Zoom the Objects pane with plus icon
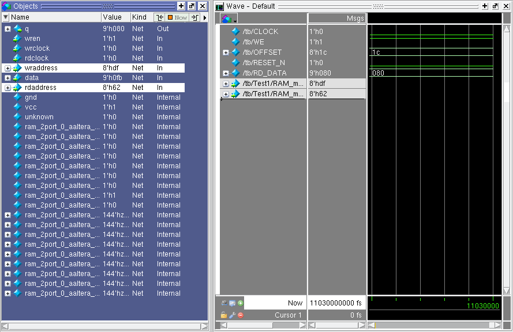Screen dimensions: 513x332 pos(181,6)
